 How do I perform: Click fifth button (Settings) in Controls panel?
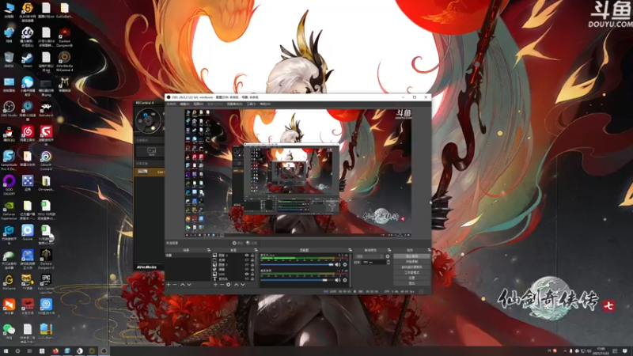[x=411, y=278]
